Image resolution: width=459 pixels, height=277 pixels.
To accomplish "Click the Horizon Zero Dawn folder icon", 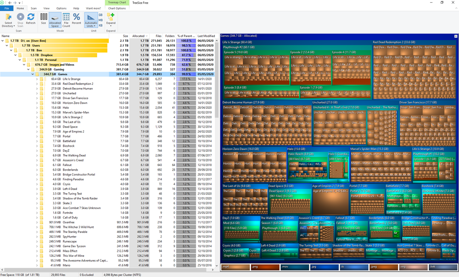I will click(41, 103).
